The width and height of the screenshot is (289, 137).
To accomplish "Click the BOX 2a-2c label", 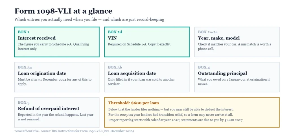I will click(x=208, y=32).
